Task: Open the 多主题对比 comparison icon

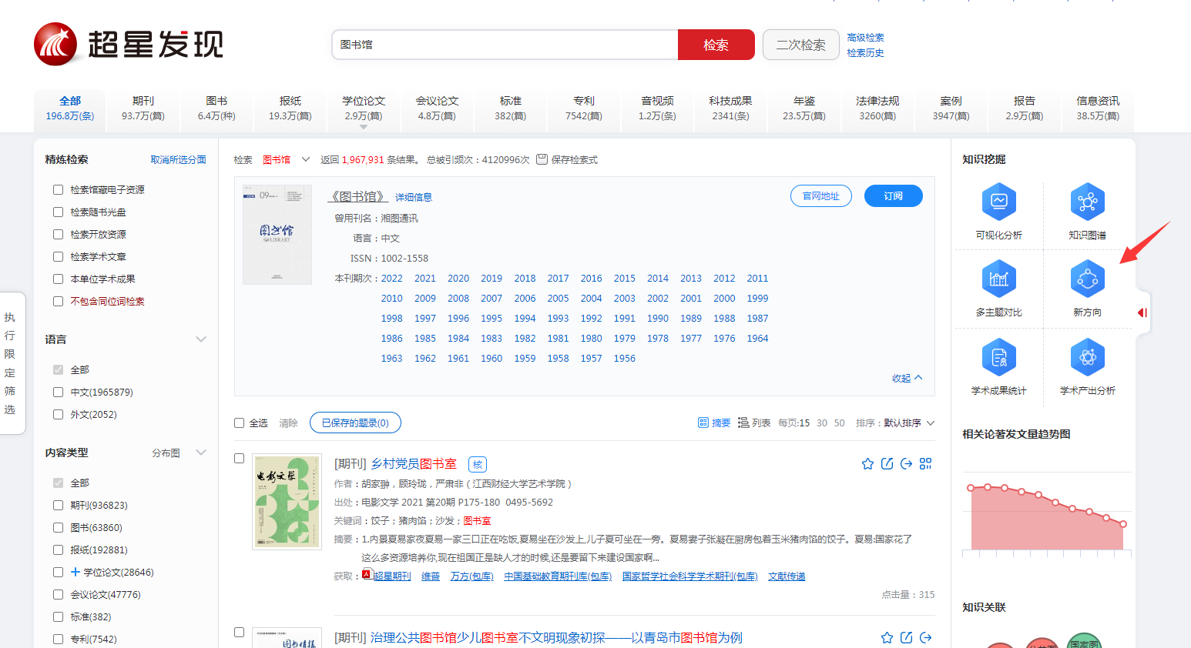Action: click(998, 279)
